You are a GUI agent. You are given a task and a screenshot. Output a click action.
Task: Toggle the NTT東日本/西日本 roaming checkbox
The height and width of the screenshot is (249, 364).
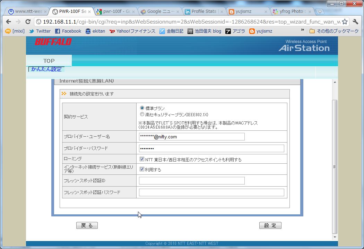142,159
